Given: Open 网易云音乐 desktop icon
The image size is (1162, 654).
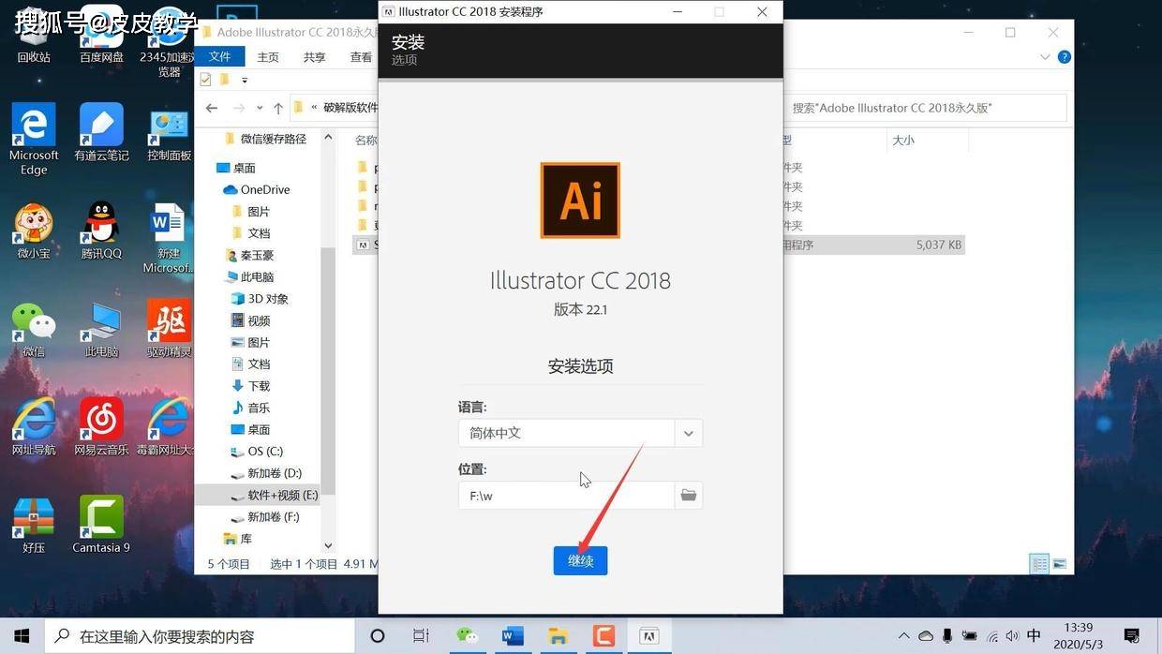Looking at the screenshot, I should click(101, 426).
